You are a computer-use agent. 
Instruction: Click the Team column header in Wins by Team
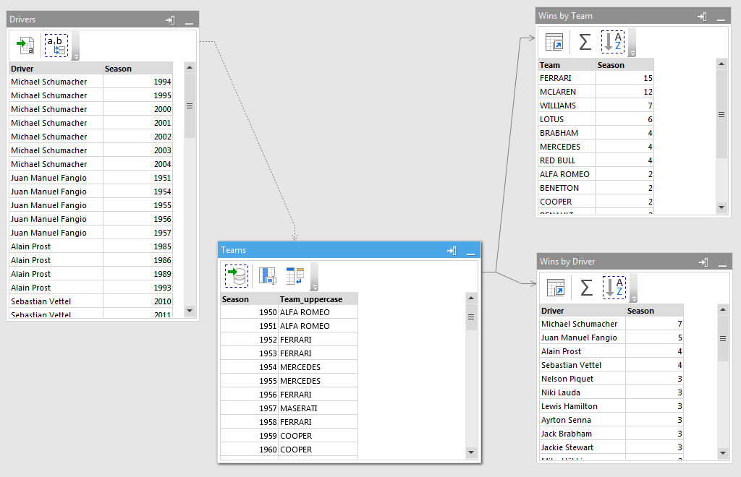(567, 65)
